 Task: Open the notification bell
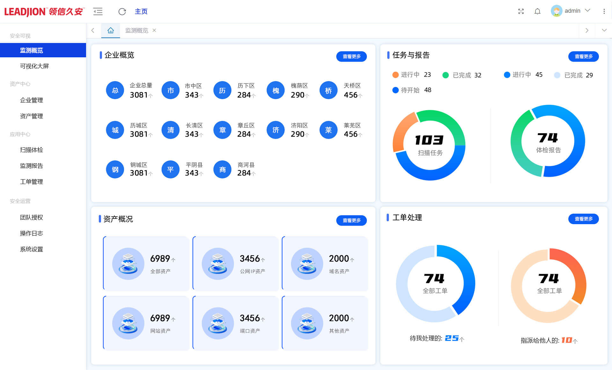(537, 11)
